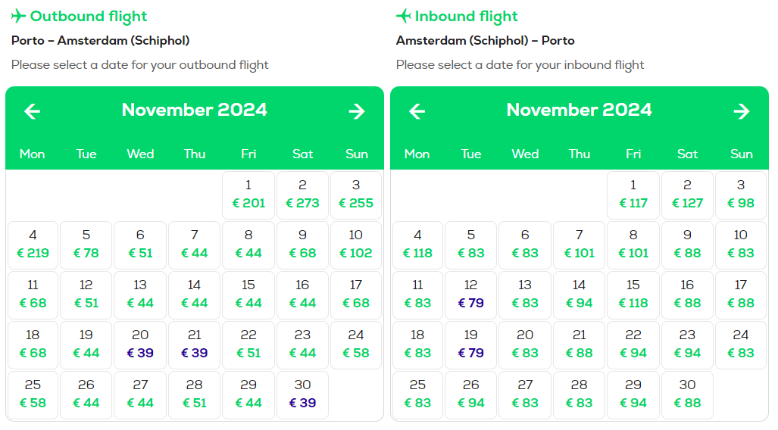This screenshot has width=778, height=430.
Task: Choose outbound November 10 at €102
Action: pos(356,245)
